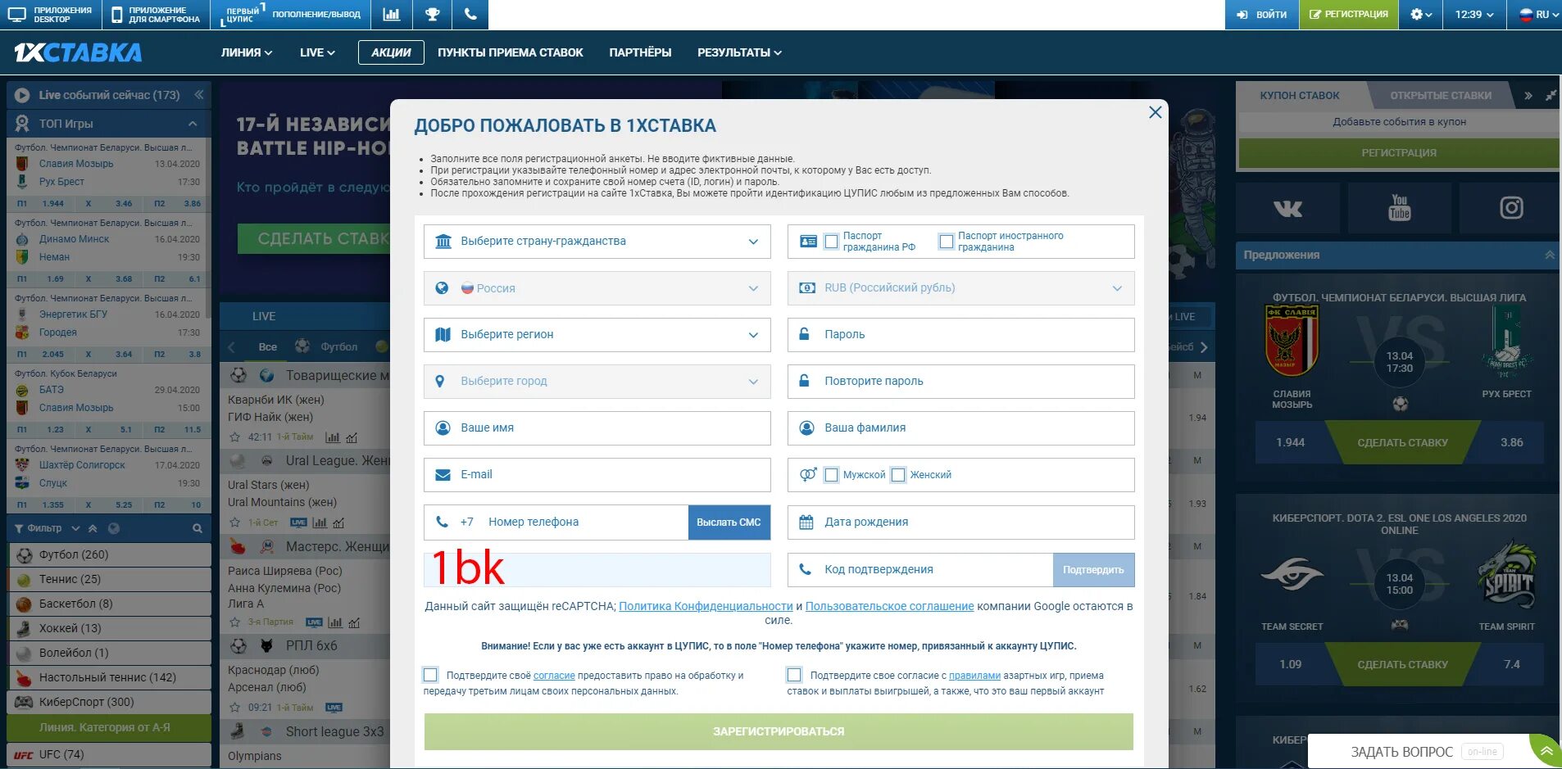This screenshot has height=769, width=1562.
Task: Add Ural Stars match to favorites star
Action: click(x=235, y=522)
